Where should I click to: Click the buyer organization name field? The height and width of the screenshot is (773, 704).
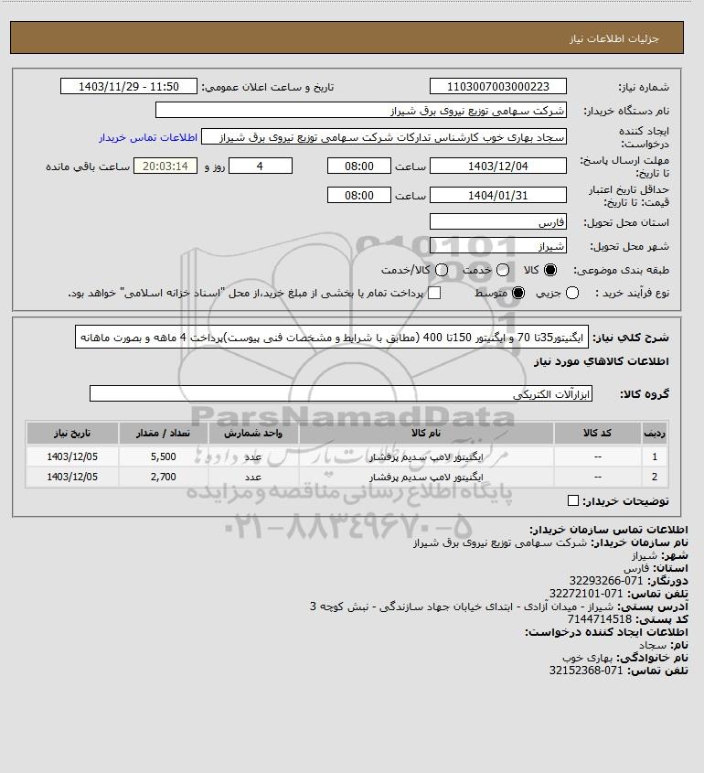tap(360, 110)
